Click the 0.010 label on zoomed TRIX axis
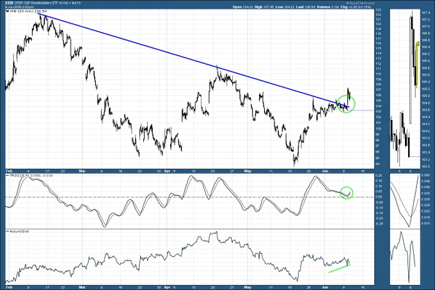This screenshot has width=435, height=290. coord(426,224)
